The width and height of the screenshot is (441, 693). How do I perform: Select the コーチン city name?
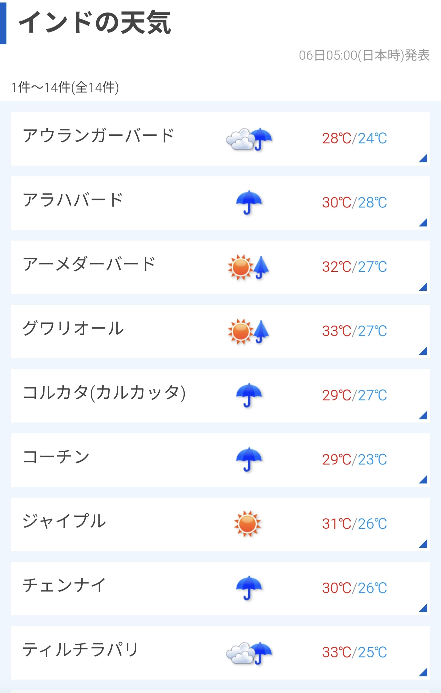[56, 457]
